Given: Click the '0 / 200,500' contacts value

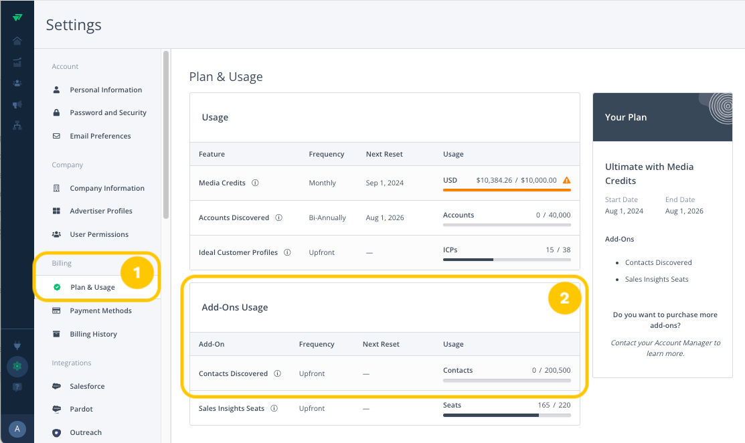Looking at the screenshot, I should pos(551,370).
